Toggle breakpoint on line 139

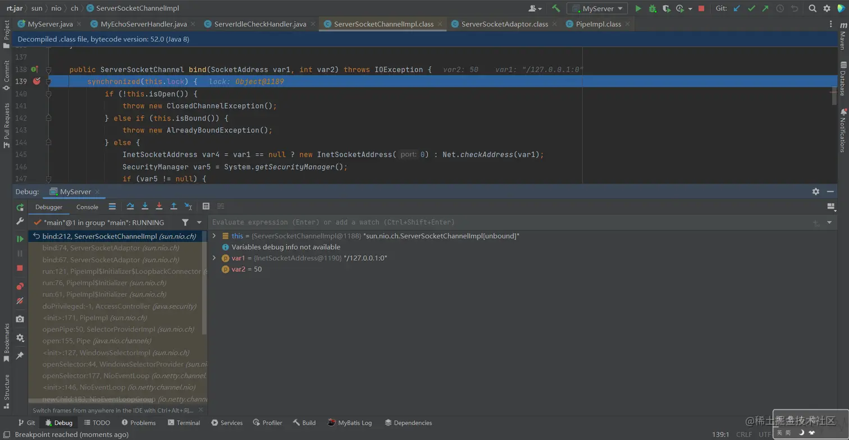click(36, 81)
